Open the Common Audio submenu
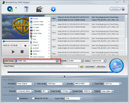This screenshot has width=129, height=103. coord(40,24)
